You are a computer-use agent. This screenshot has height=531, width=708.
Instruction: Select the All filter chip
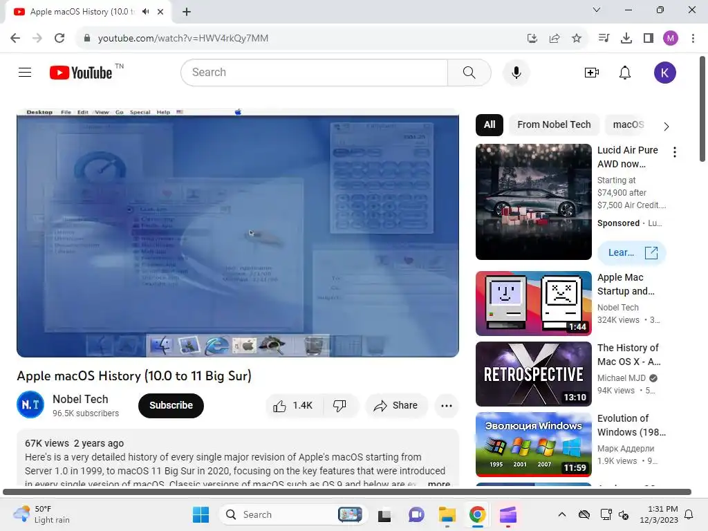coord(490,124)
